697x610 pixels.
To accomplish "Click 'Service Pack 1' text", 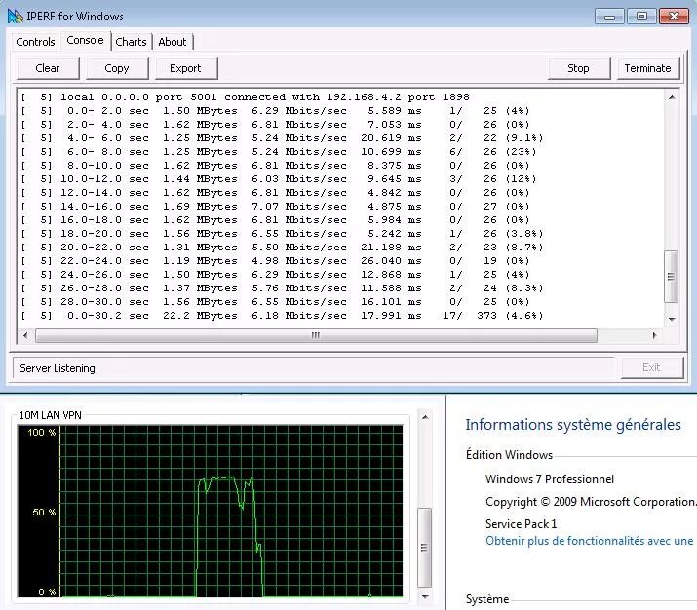I will coord(521,524).
